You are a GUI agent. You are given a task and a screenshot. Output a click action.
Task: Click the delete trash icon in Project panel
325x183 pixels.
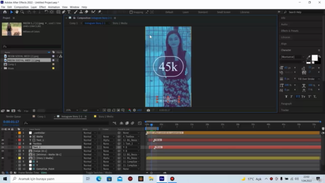coord(34,111)
